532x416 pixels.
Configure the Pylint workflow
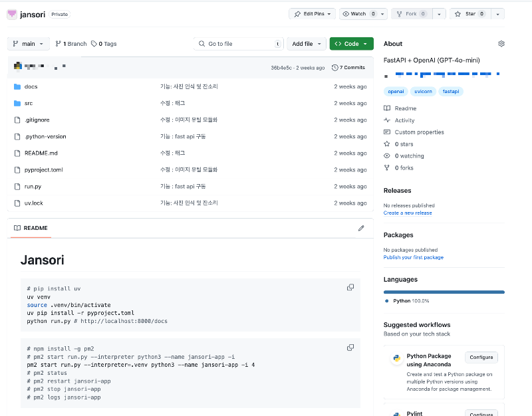(x=481, y=413)
